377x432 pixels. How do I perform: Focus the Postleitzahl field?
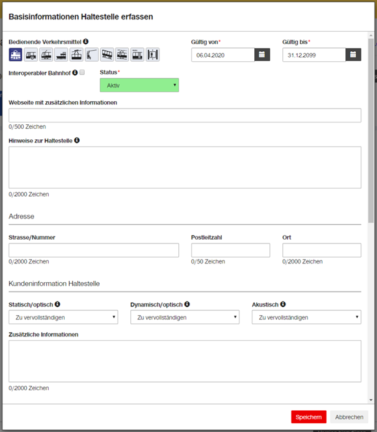[x=231, y=250]
